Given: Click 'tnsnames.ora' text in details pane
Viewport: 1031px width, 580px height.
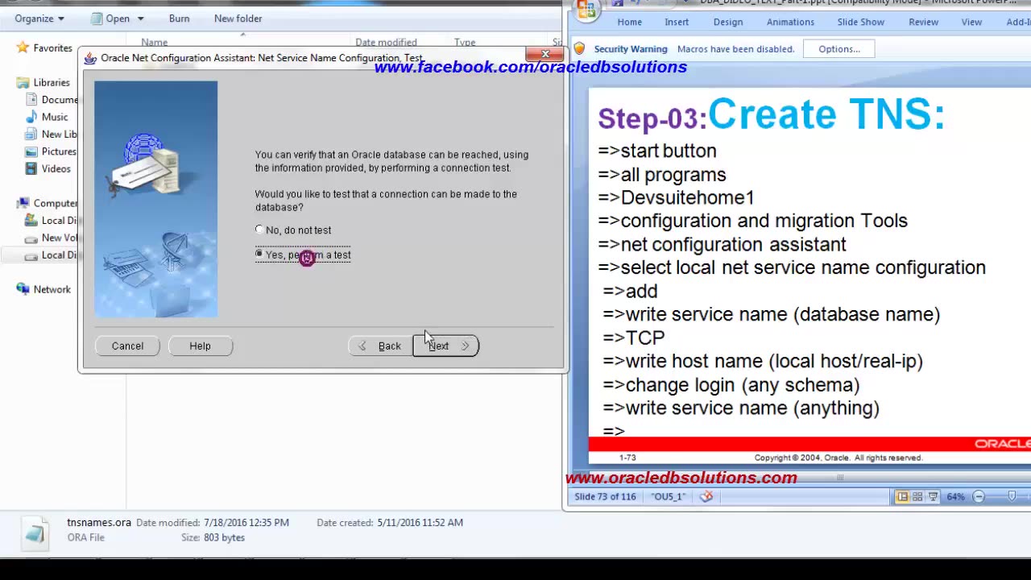Looking at the screenshot, I should click(x=99, y=522).
